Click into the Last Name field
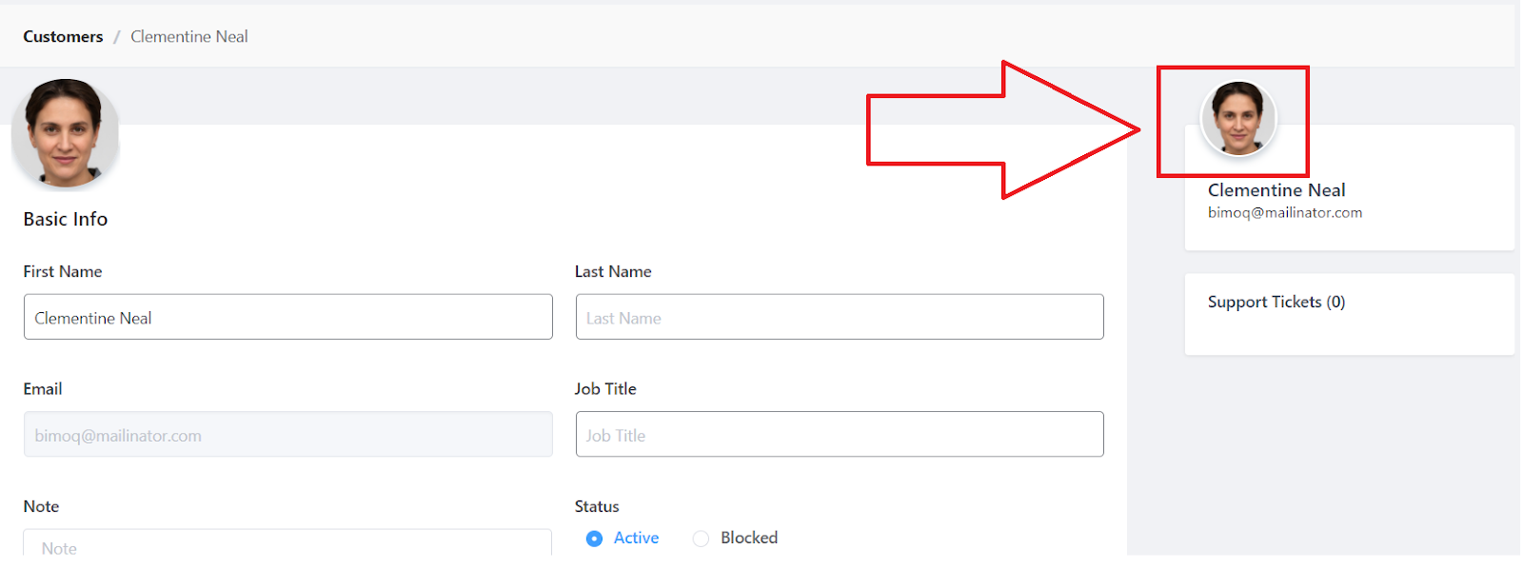 [x=839, y=317]
